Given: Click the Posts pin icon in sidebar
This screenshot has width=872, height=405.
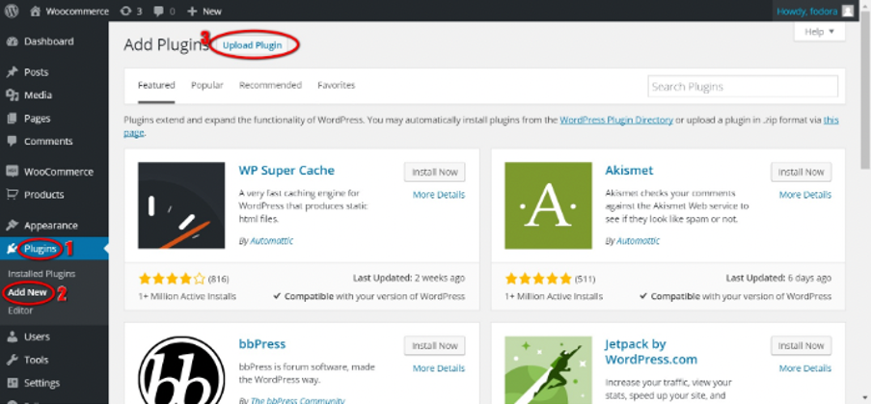Looking at the screenshot, I should [13, 72].
